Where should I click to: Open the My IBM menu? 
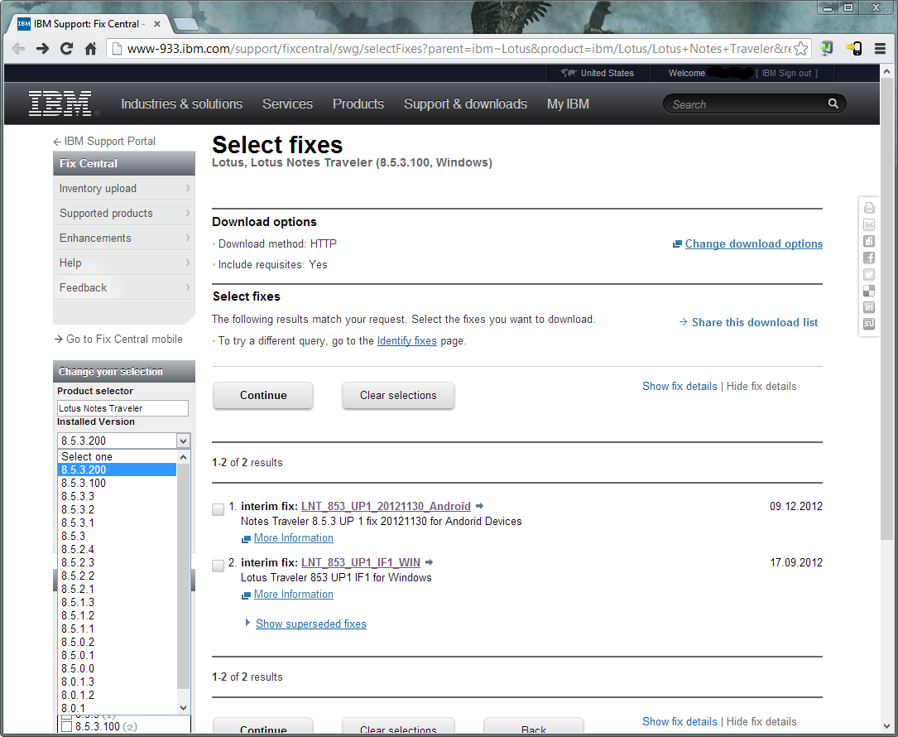568,104
